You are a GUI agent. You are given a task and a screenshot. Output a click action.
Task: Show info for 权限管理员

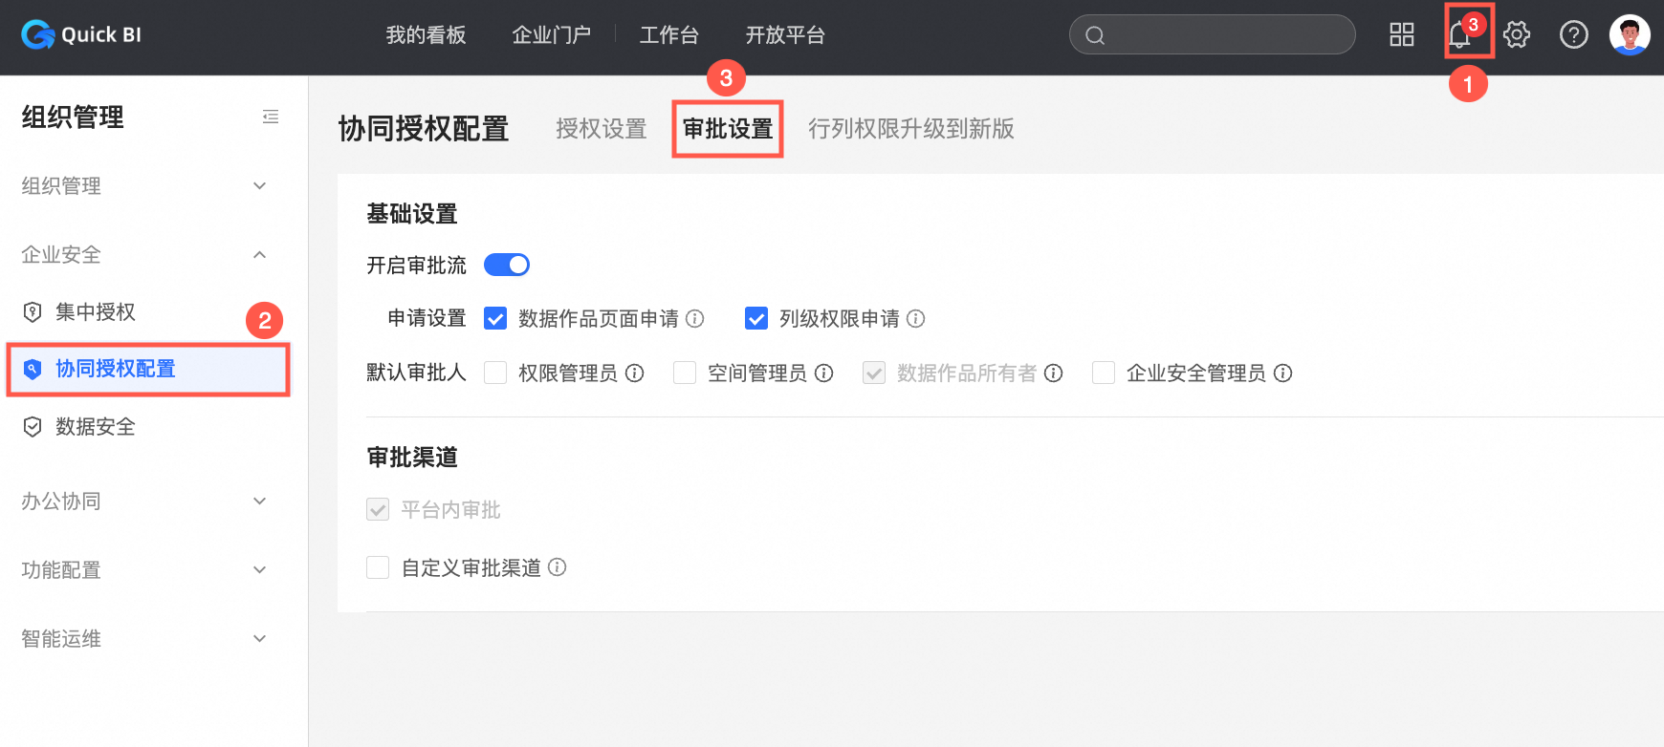[635, 373]
